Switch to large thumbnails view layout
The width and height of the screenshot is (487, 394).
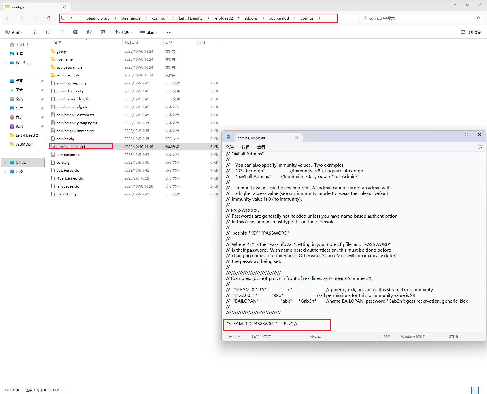pos(482,390)
